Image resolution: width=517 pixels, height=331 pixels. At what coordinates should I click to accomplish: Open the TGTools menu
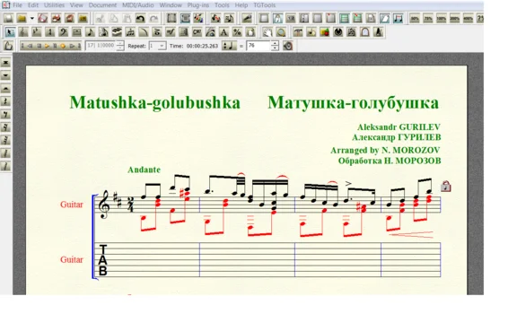click(x=265, y=5)
